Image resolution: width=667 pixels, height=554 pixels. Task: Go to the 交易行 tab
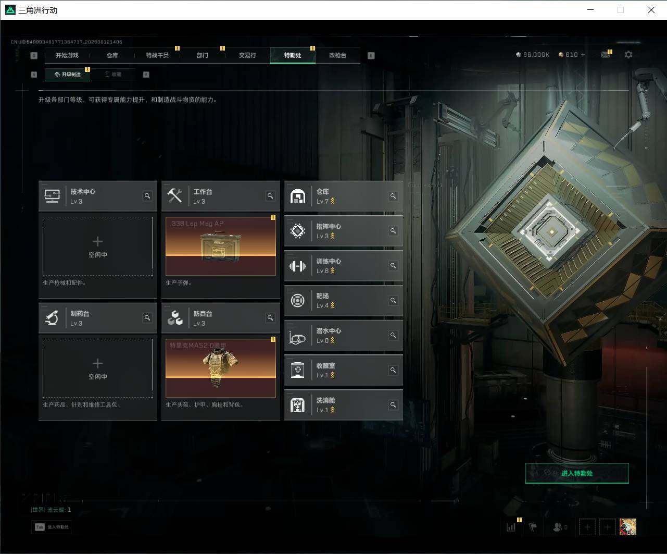[x=247, y=55]
